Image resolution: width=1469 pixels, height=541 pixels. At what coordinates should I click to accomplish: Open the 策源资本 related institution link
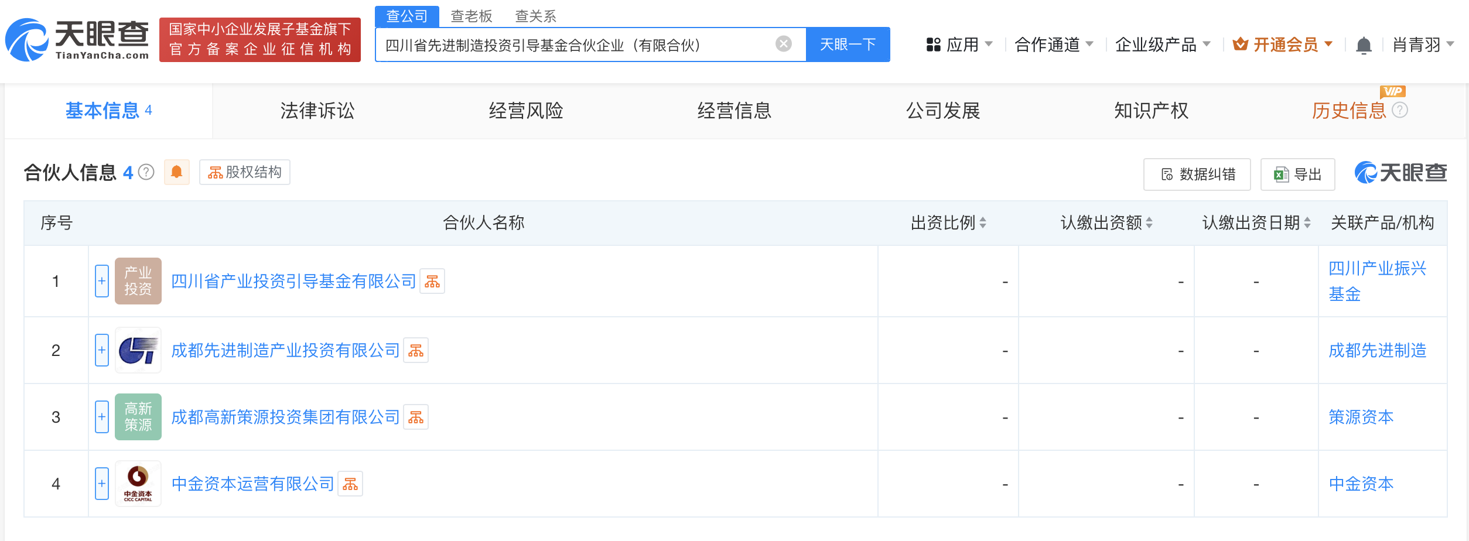click(1361, 417)
